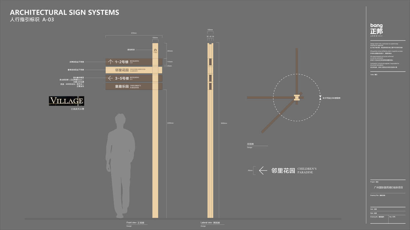Click the 广州国际医药港E地块项目 project name
The width and height of the screenshot is (410, 230).
click(388, 187)
